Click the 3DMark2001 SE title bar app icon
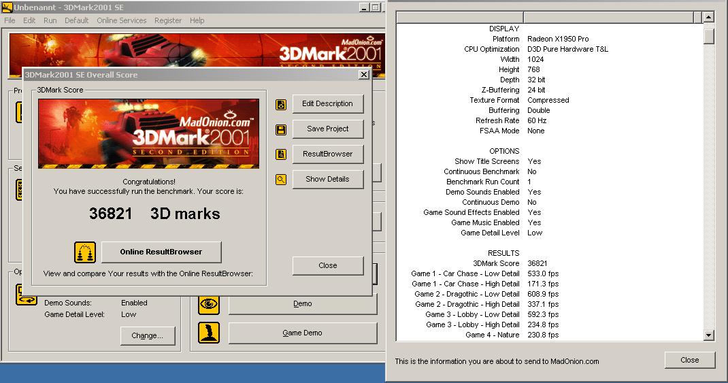The width and height of the screenshot is (728, 383). coord(7,7)
